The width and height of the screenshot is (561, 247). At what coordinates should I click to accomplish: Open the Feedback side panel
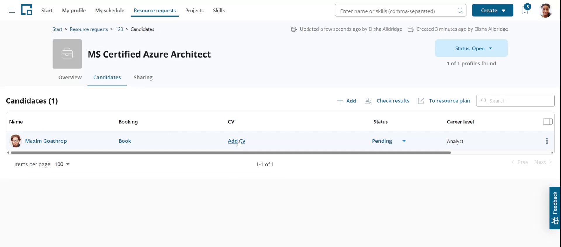point(555,208)
